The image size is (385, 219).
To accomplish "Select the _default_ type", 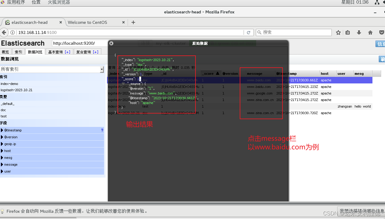I will pos(7,103).
